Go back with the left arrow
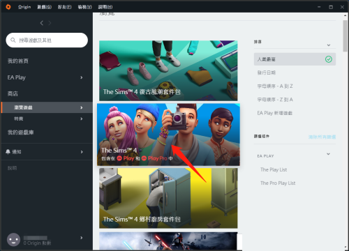 (42, 23)
